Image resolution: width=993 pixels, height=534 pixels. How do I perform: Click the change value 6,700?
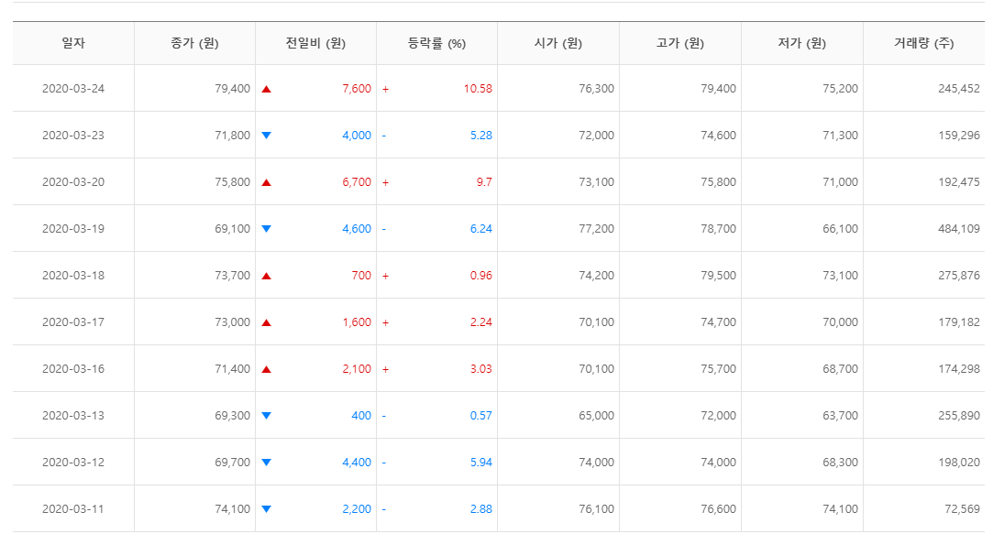coord(357,182)
